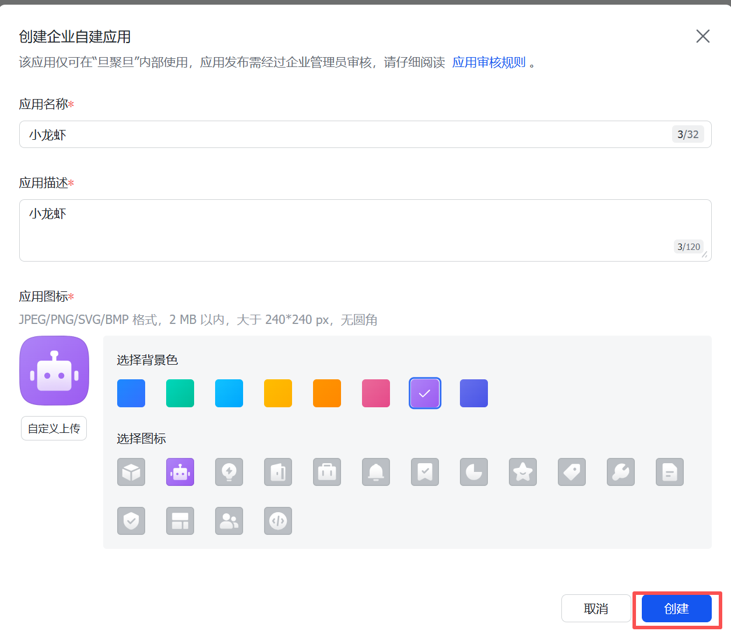Pick the green background color
The width and height of the screenshot is (731, 638).
(180, 393)
